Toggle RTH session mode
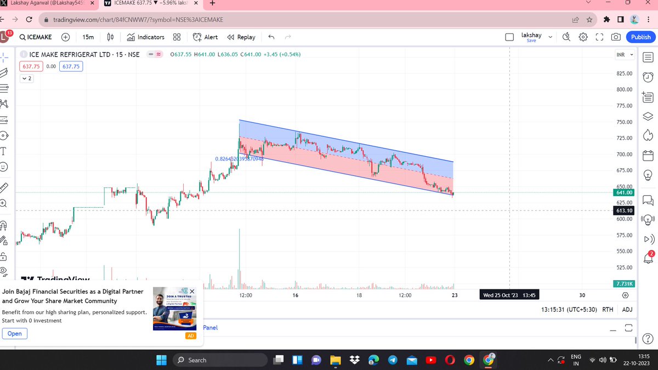 (x=608, y=310)
